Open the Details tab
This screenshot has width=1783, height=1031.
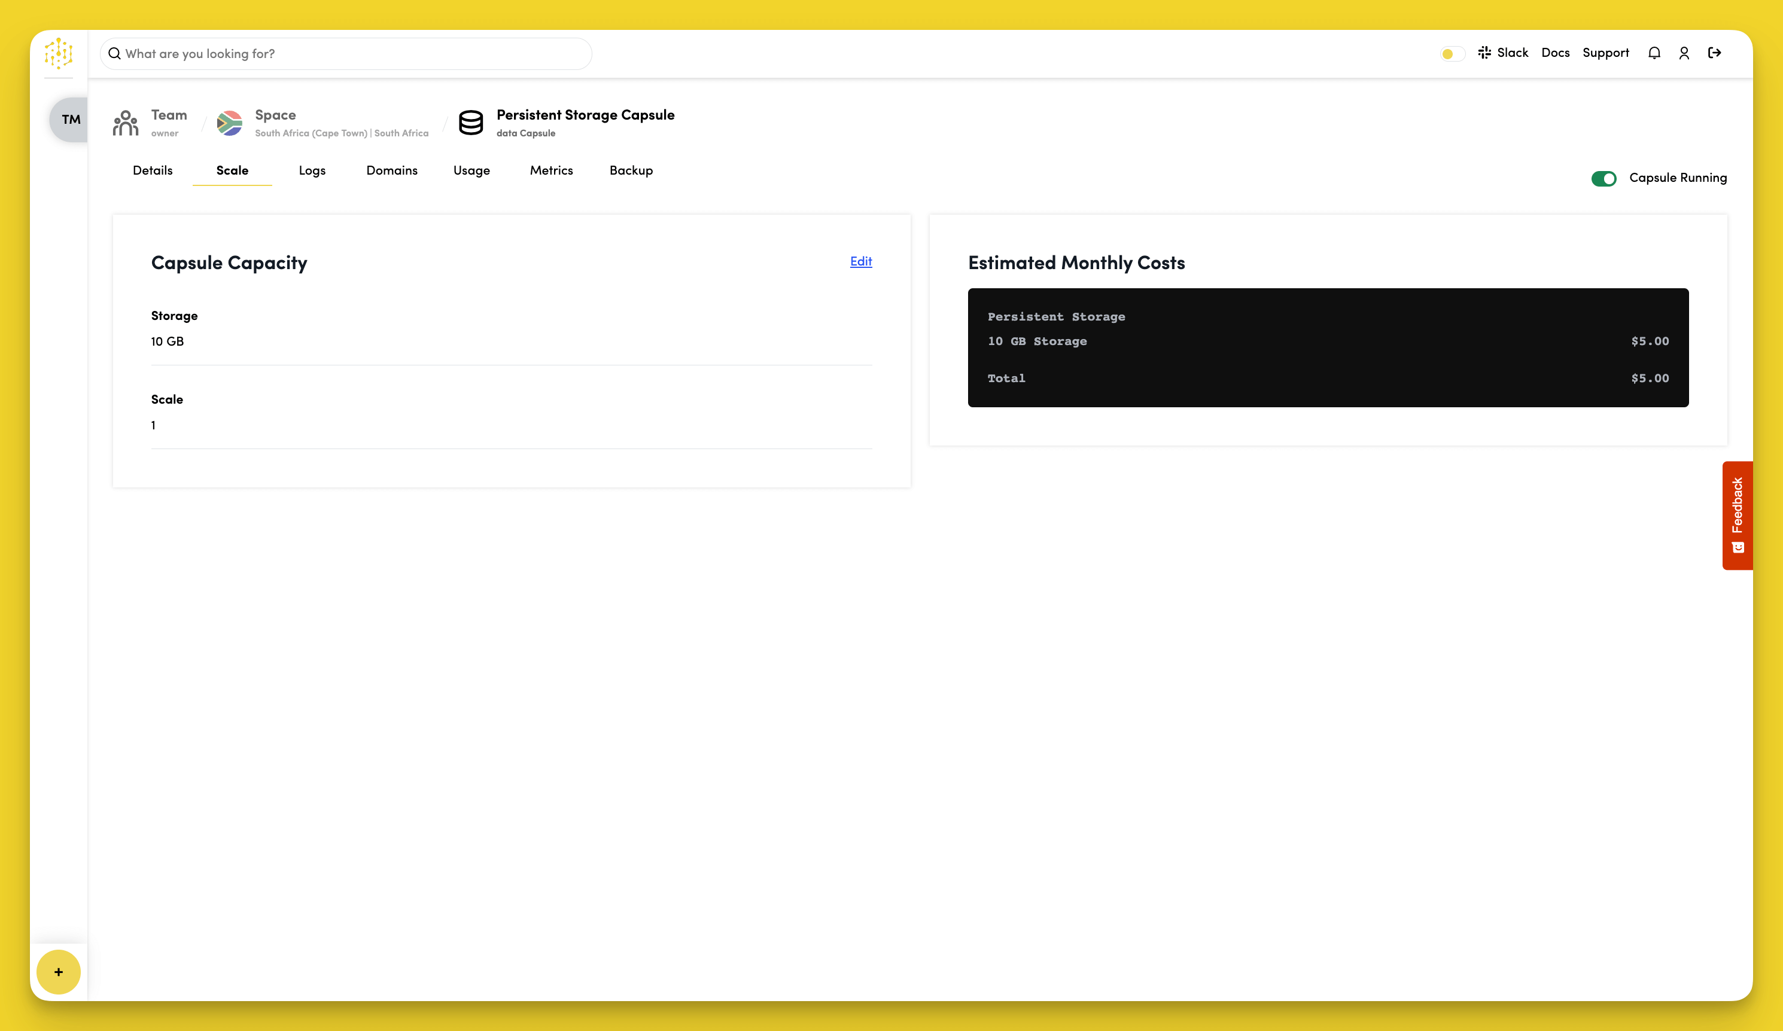point(153,170)
